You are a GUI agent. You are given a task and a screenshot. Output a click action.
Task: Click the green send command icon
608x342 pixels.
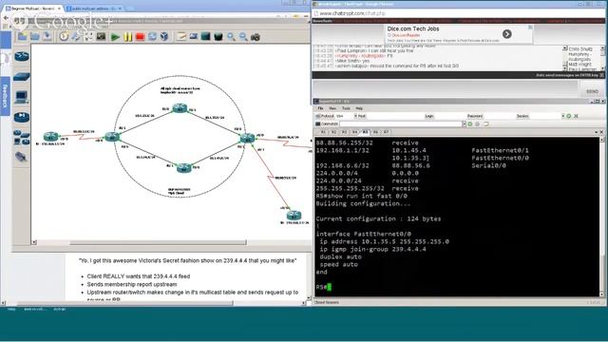(470, 124)
